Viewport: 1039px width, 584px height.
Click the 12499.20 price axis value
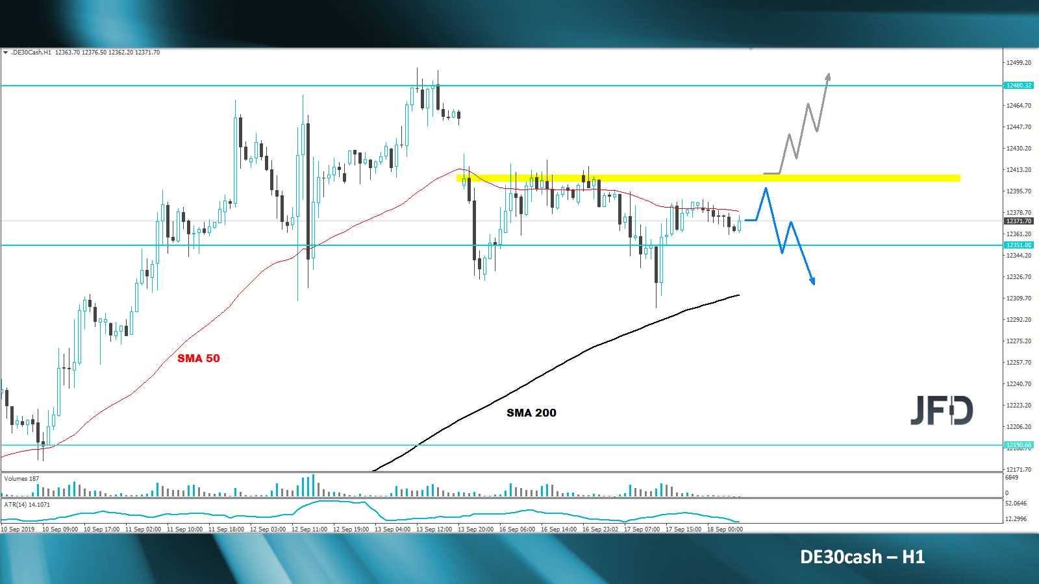[1019, 63]
